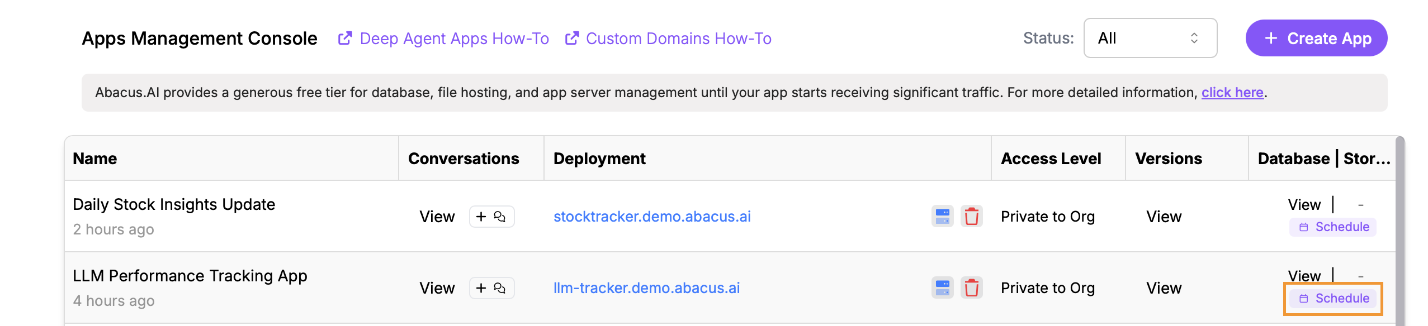View conversations for Daily Stock Insights Update
The width and height of the screenshot is (1428, 326).
tap(437, 217)
